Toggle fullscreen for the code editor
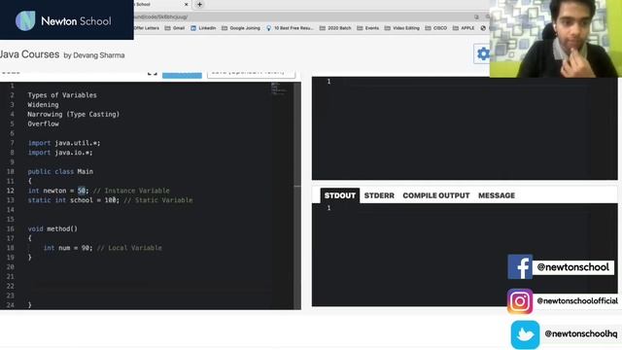Image resolution: width=622 pixels, height=350 pixels. click(x=153, y=73)
